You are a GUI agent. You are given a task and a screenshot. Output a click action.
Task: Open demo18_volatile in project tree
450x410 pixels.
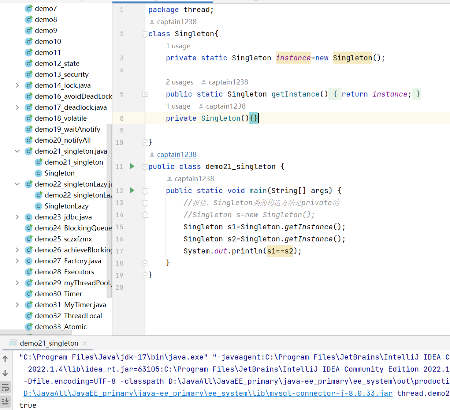[60, 118]
